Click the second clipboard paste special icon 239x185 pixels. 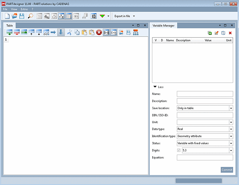pyautogui.click(x=91, y=32)
